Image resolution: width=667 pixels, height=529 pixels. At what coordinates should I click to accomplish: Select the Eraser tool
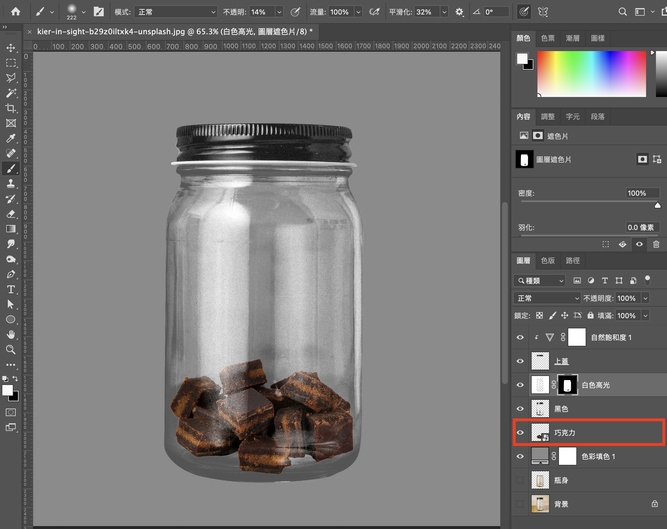pyautogui.click(x=11, y=214)
